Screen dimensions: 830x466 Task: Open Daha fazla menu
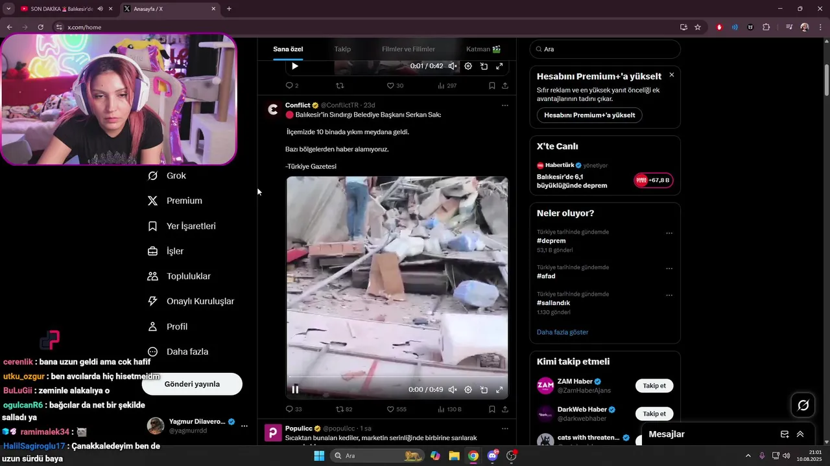click(178, 351)
